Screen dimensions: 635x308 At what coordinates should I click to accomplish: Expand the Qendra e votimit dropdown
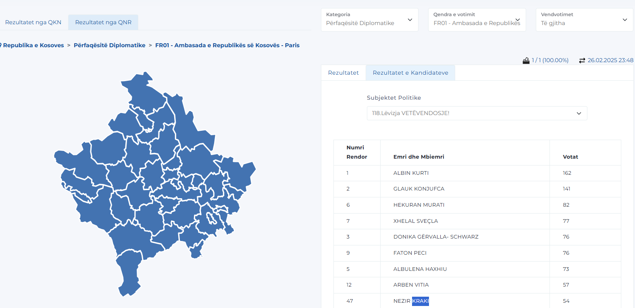477,20
